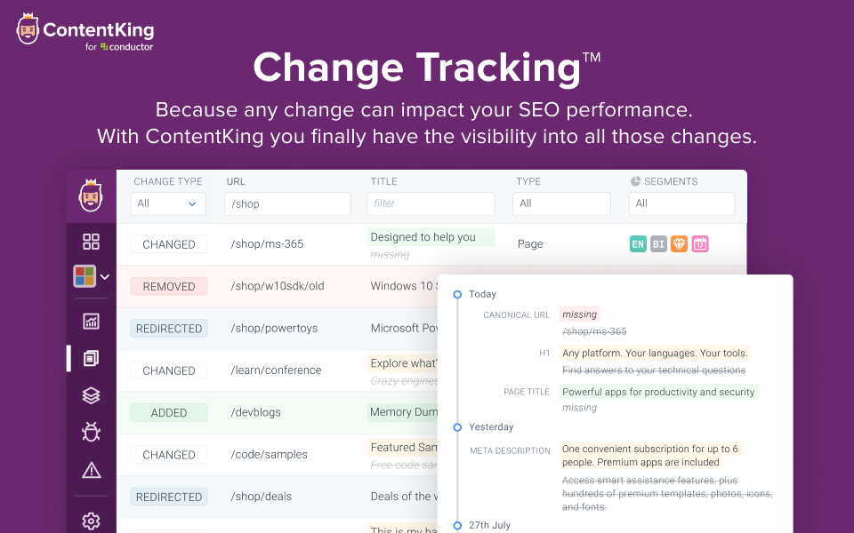This screenshot has width=854, height=533.
Task: Open the Type column filter dropdown
Action: coord(563,203)
